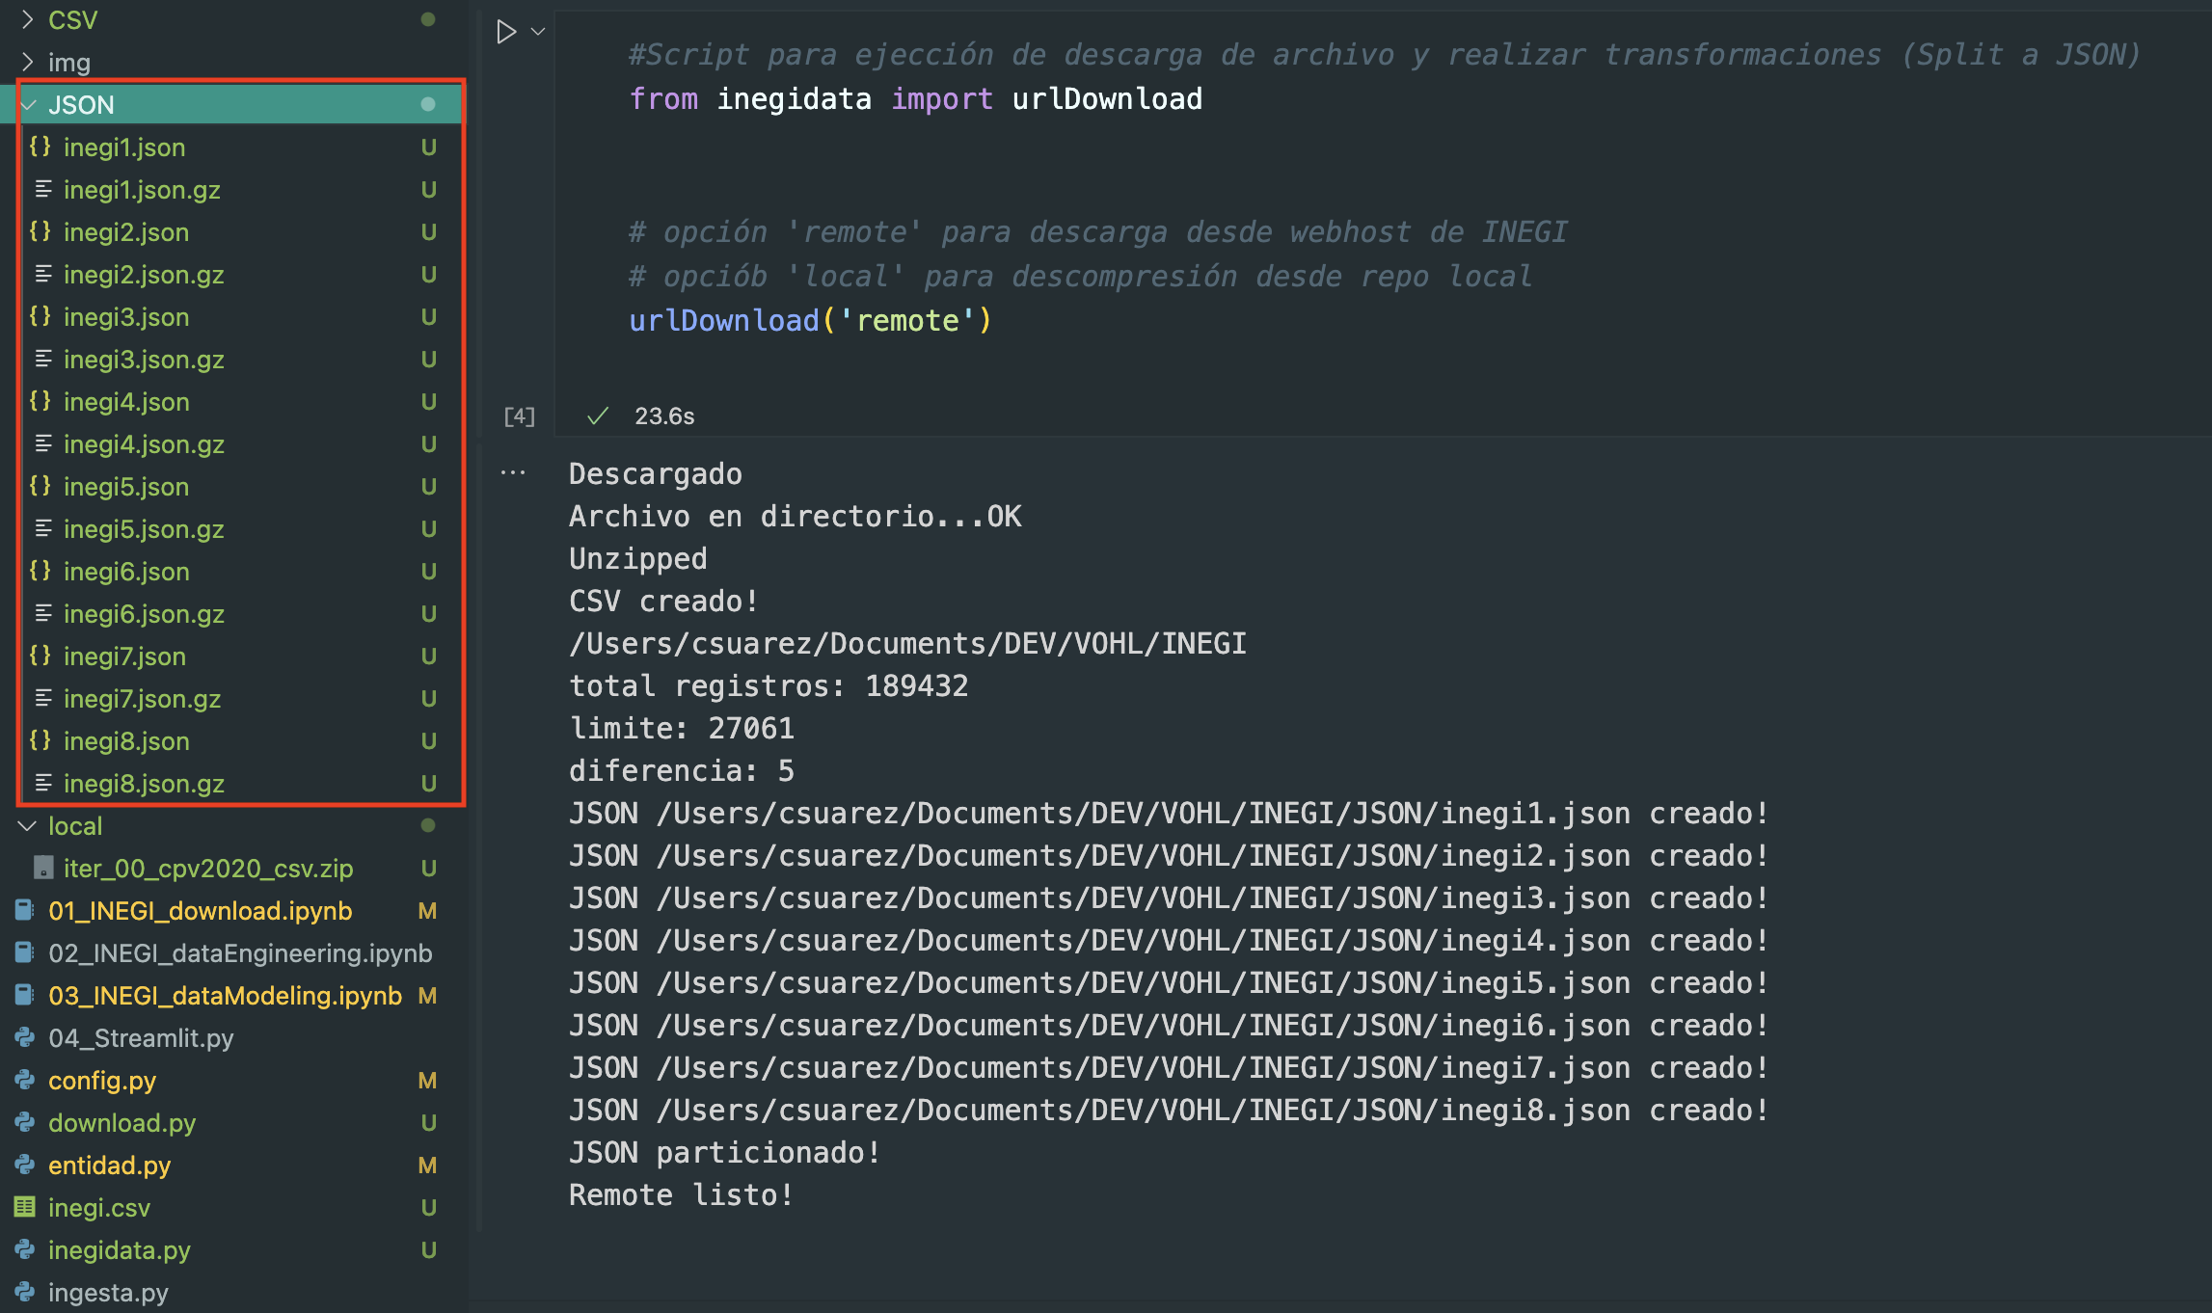Screen dimensions: 2212x1313
Task: Open 01_INEGI_download.ipynb notebook
Action: [200, 911]
